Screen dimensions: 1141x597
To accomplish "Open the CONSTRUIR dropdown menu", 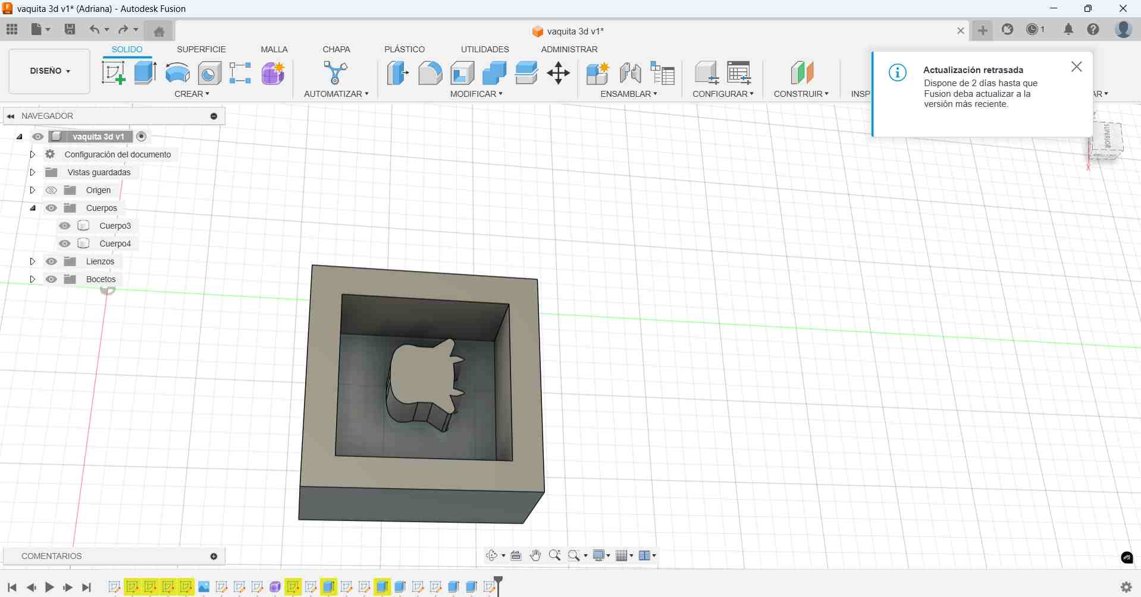I will (801, 94).
